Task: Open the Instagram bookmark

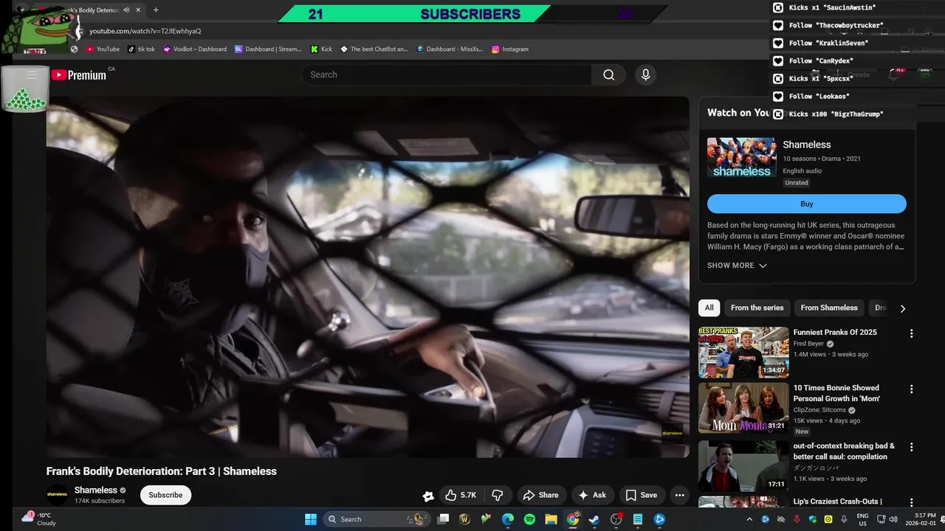Action: [510, 49]
